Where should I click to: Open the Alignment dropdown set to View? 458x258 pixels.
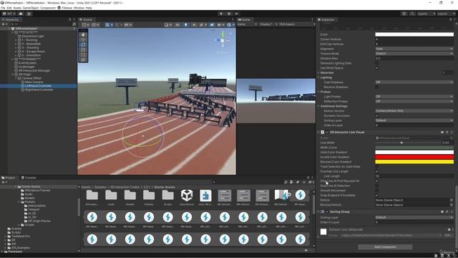tap(414, 49)
